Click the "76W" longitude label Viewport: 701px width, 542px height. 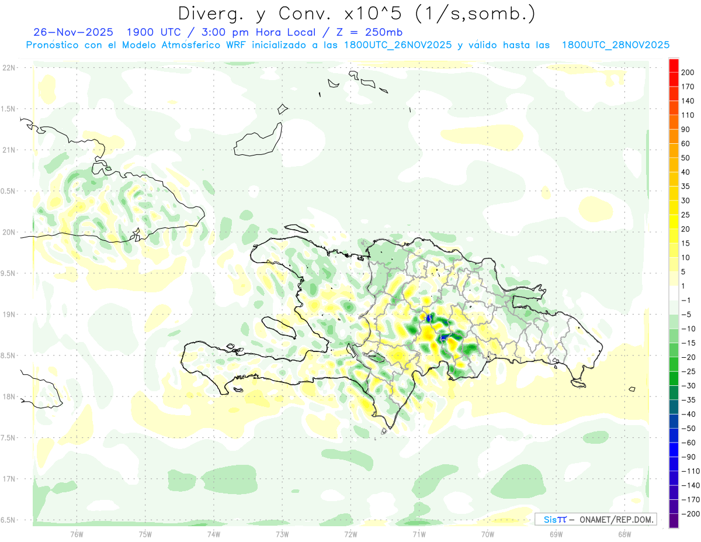(x=77, y=534)
